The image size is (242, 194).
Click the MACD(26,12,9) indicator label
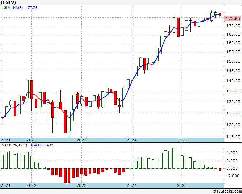14,145
